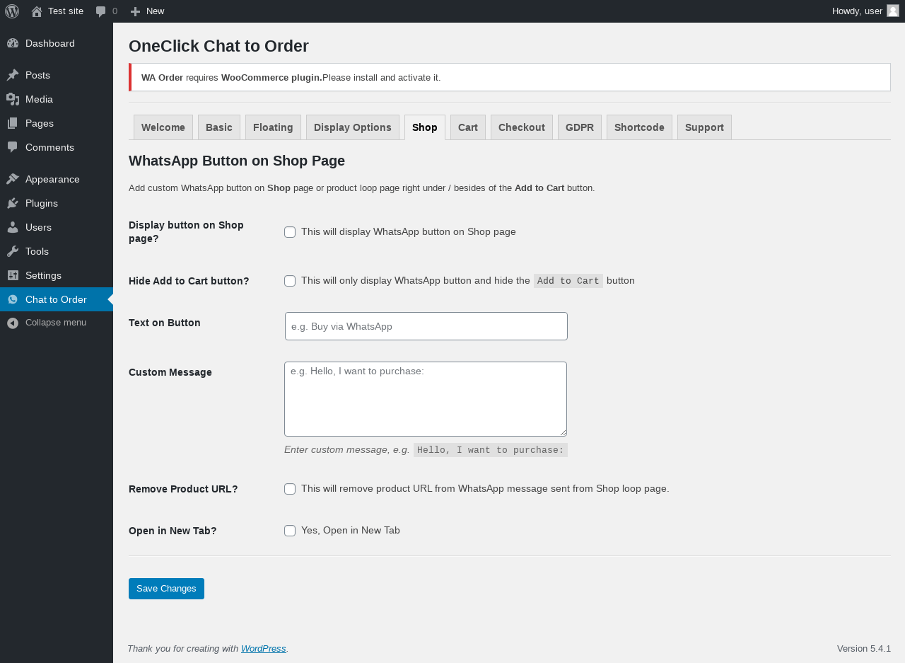Open Dashboard menu label
Screen dimensions: 905x663
click(50, 43)
